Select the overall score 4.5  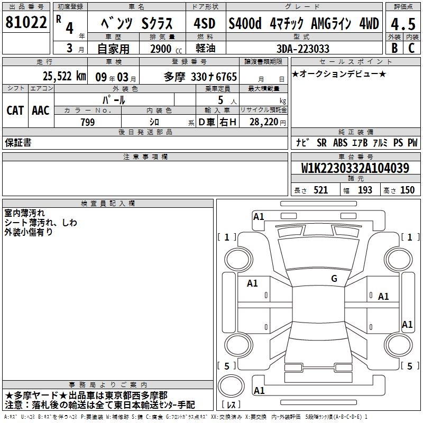(402, 24)
